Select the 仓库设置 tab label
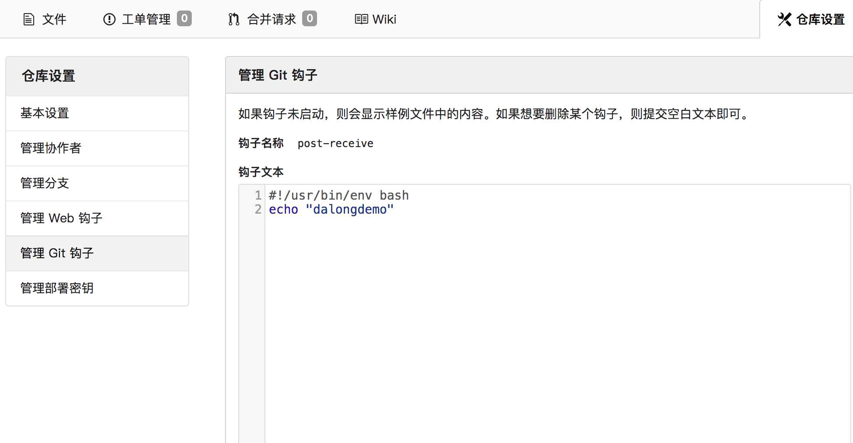 (820, 19)
